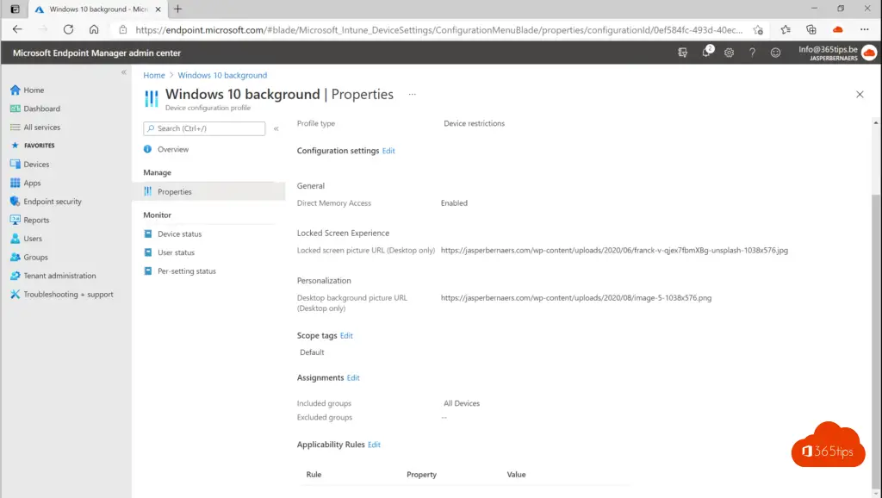Viewport: 882px width, 498px height.
Task: Refresh the browser page
Action: pyautogui.click(x=68, y=29)
